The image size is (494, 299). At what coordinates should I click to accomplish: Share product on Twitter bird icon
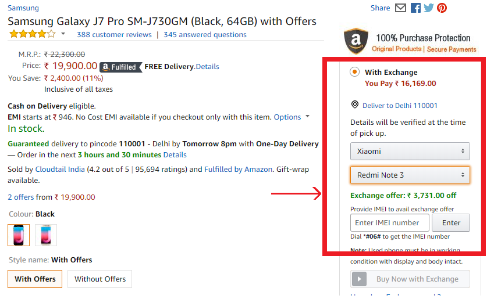coord(428,8)
